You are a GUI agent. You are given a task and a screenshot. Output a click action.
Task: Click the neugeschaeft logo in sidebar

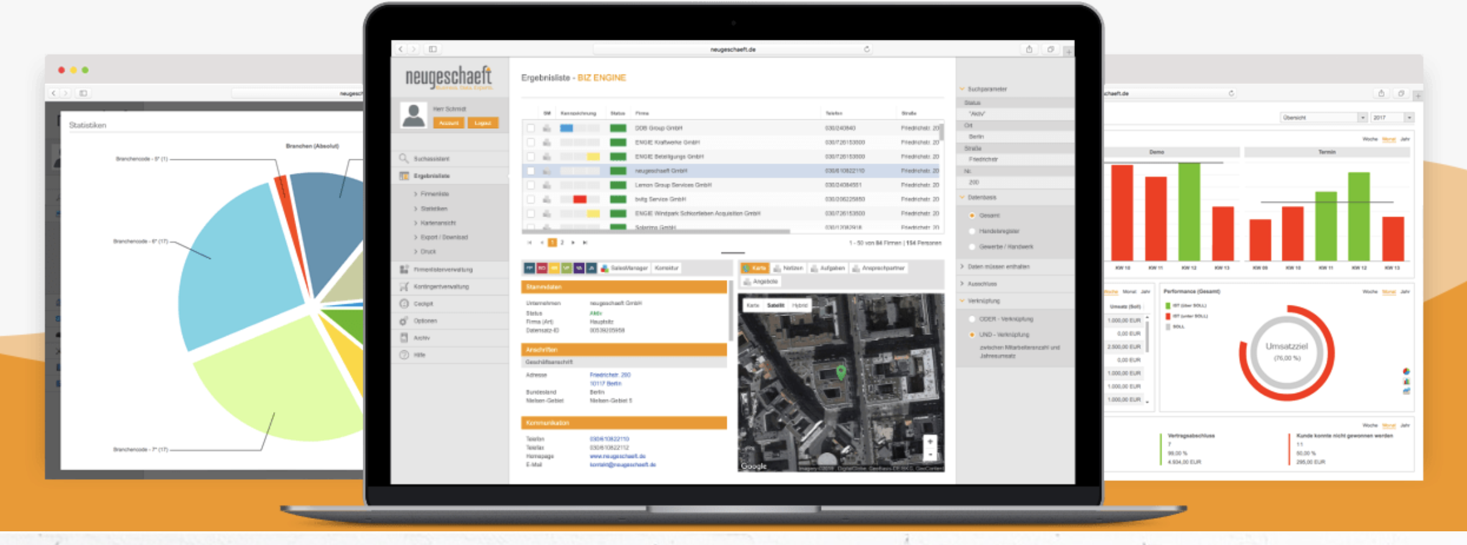pyautogui.click(x=449, y=78)
